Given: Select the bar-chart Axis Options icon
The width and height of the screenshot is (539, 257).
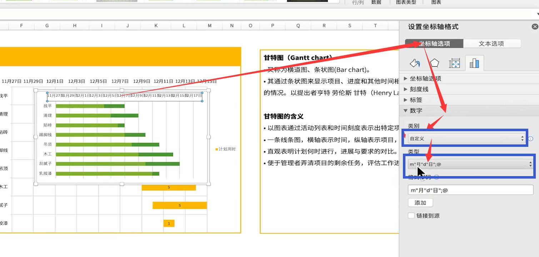Looking at the screenshot, I should coord(474,63).
